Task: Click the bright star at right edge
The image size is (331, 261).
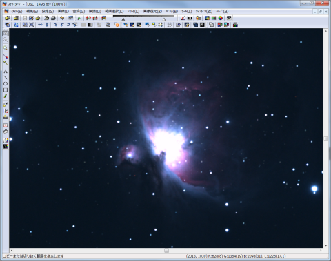Action: tap(314, 189)
